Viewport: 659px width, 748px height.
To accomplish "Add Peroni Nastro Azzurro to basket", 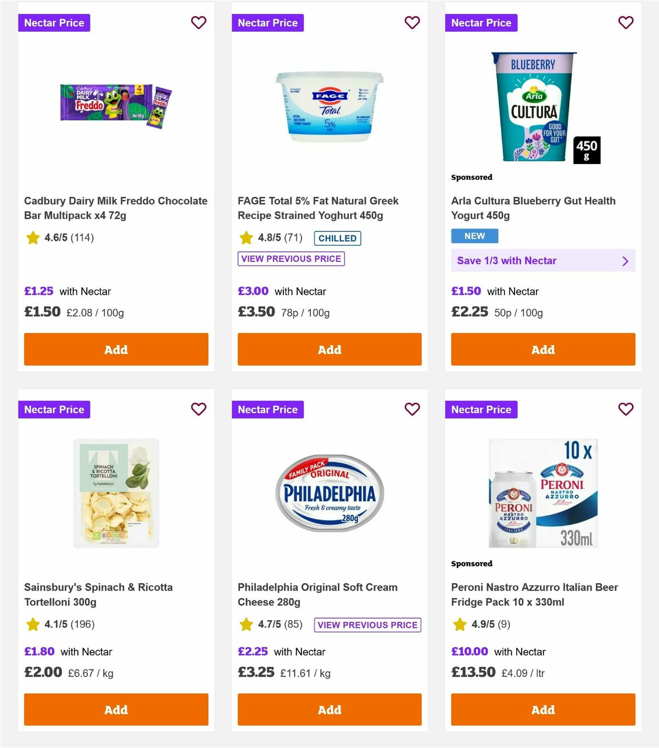I will [543, 709].
